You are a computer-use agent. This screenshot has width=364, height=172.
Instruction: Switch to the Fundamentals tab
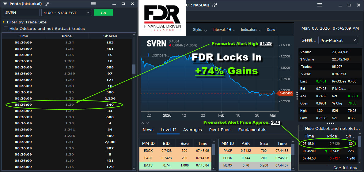[x=252, y=130]
